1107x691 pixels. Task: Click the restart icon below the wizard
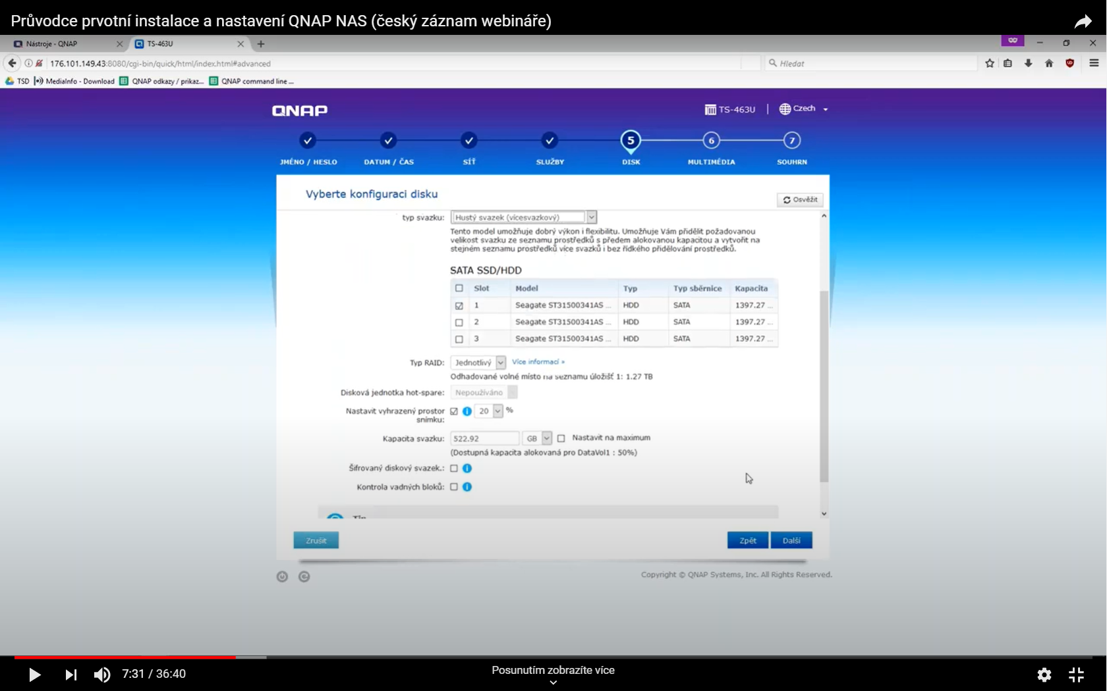pos(304,576)
